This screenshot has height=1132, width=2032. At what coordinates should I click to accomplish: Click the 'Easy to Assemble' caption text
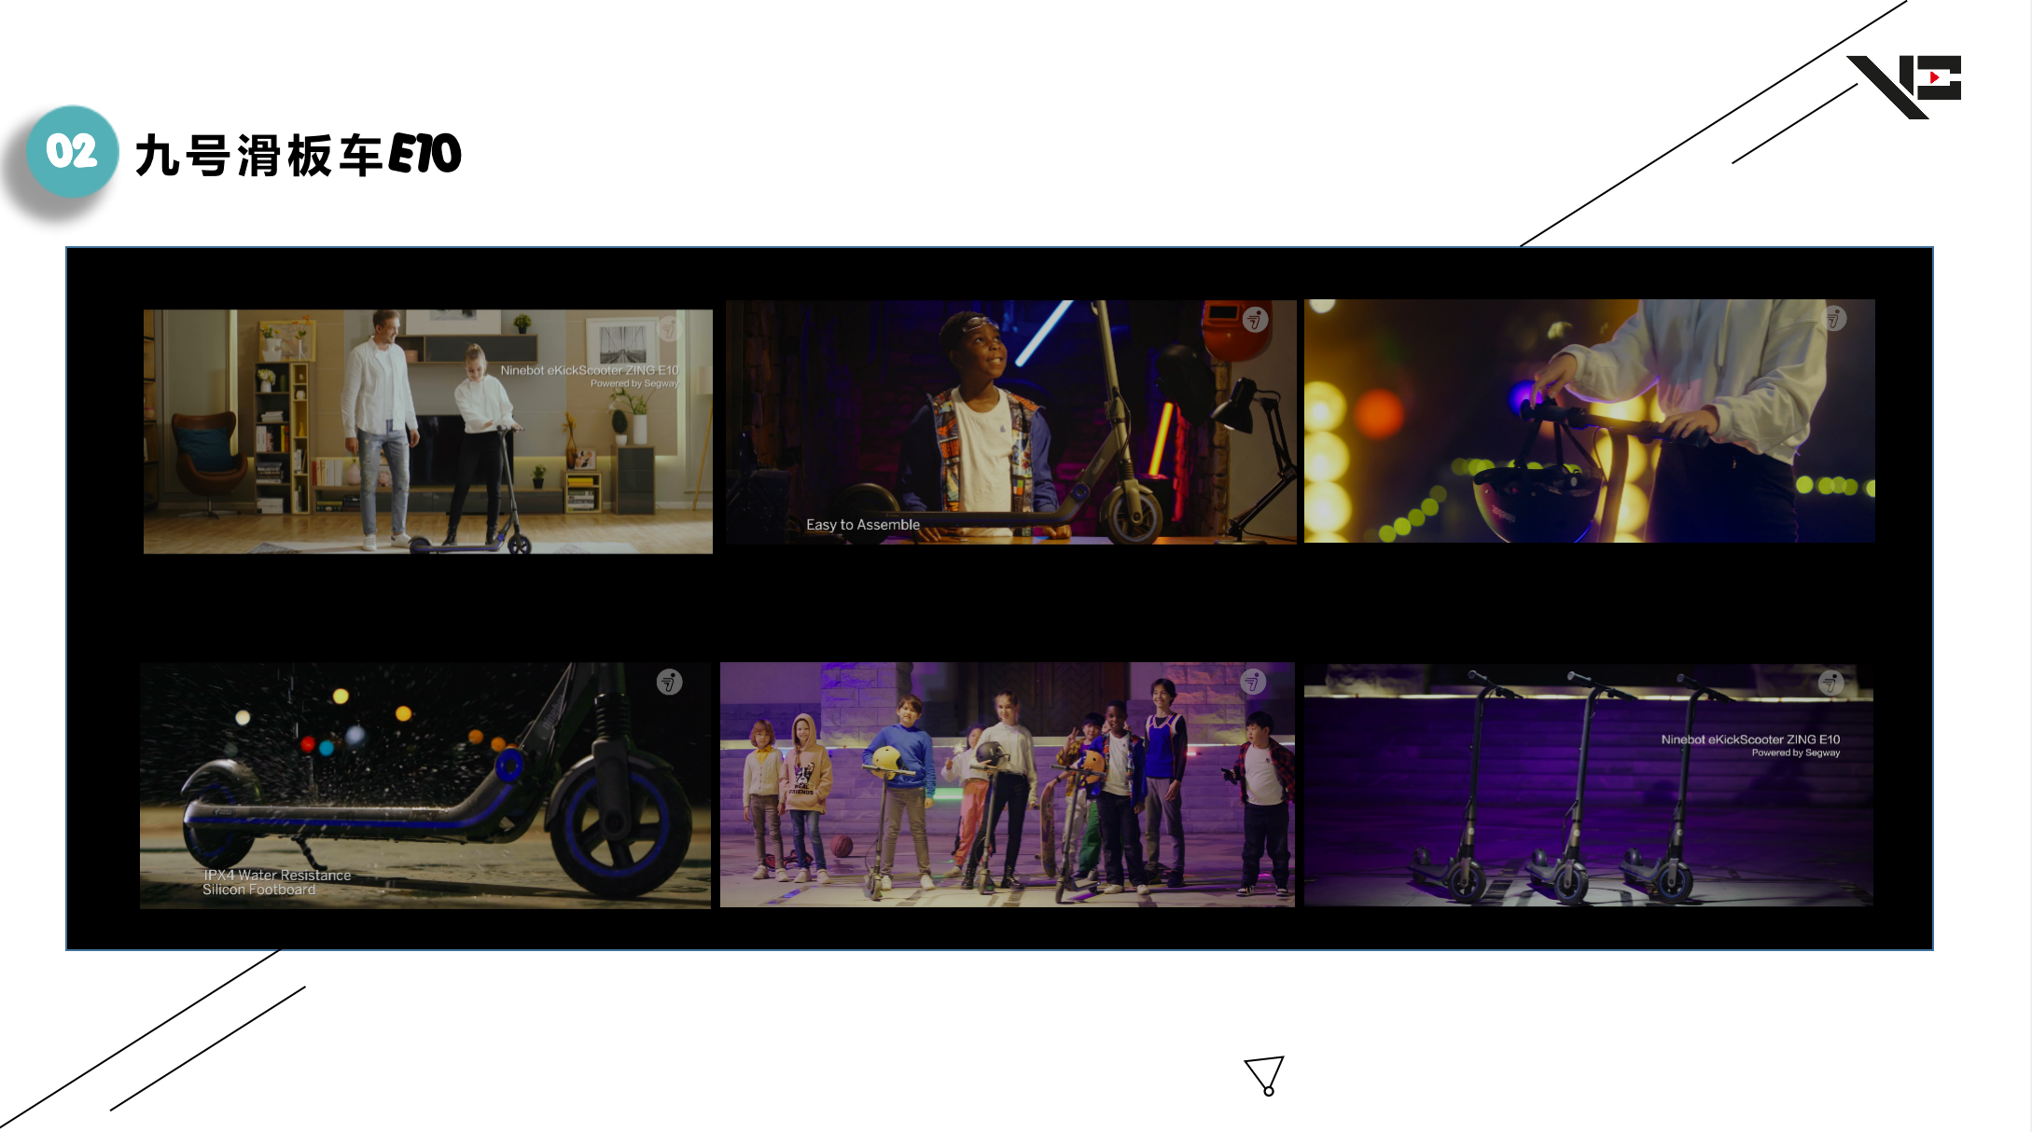click(863, 525)
